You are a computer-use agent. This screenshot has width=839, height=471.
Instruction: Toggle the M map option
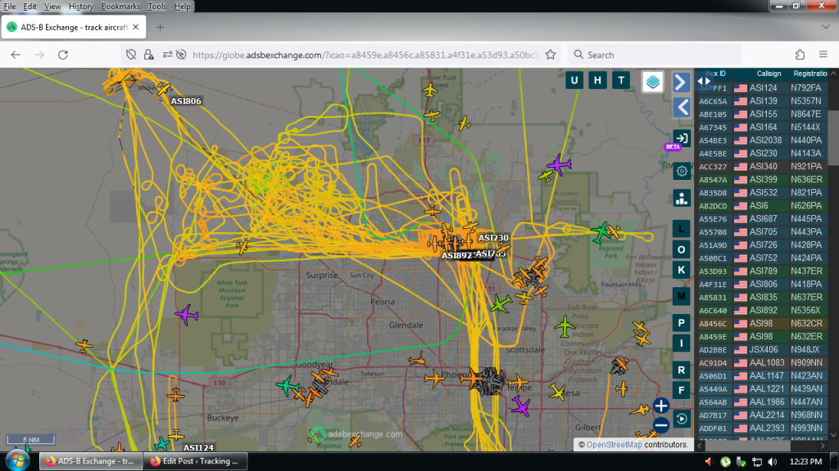[x=681, y=296]
